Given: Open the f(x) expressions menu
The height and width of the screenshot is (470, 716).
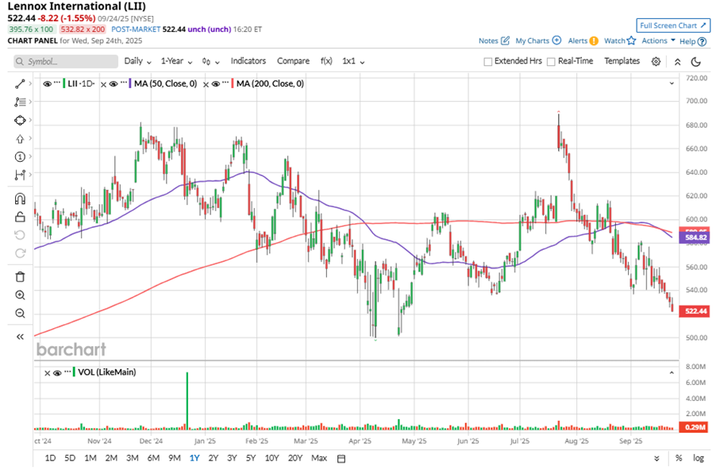Looking at the screenshot, I should pos(326,61).
